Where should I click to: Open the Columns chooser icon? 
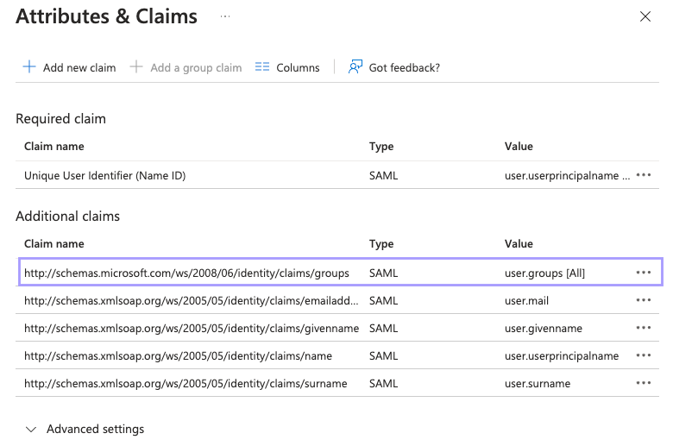coord(262,67)
